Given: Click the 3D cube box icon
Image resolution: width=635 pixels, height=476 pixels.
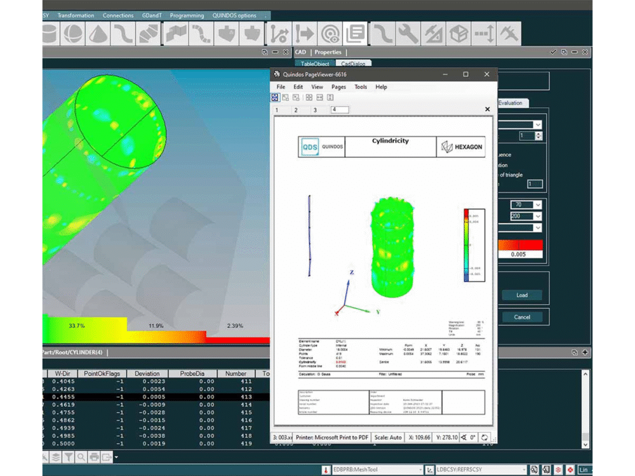Looking at the screenshot, I should tap(458, 33).
